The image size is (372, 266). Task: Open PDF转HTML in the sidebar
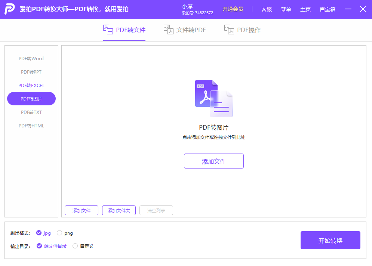(x=31, y=126)
